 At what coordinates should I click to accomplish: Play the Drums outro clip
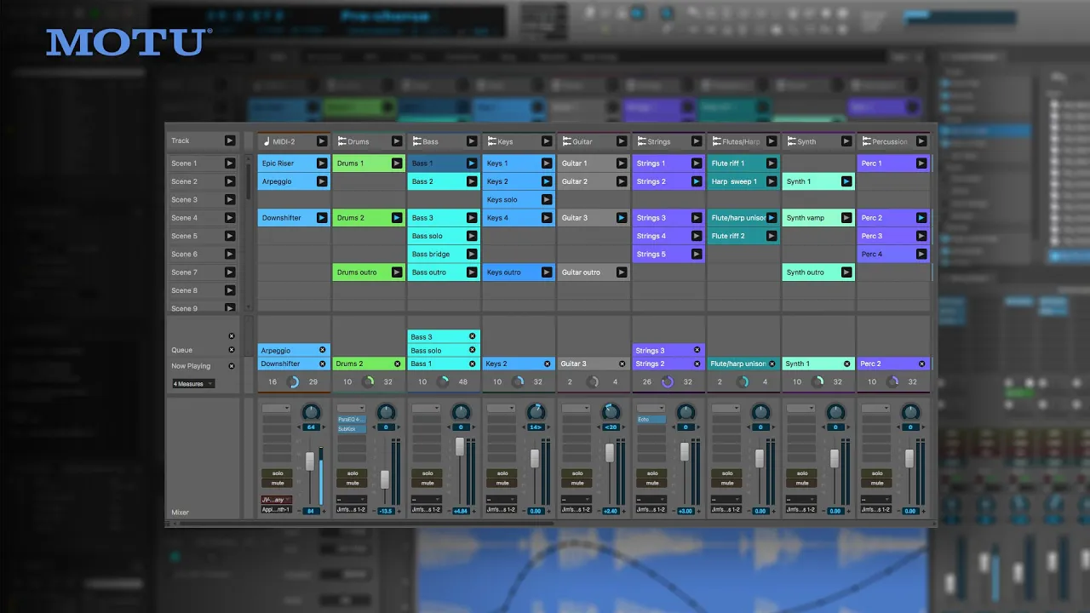click(x=397, y=272)
